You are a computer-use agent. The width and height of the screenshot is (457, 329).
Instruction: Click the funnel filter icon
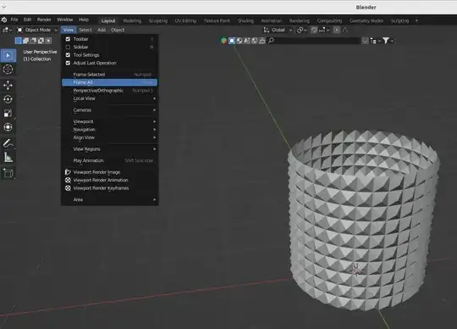click(x=386, y=41)
